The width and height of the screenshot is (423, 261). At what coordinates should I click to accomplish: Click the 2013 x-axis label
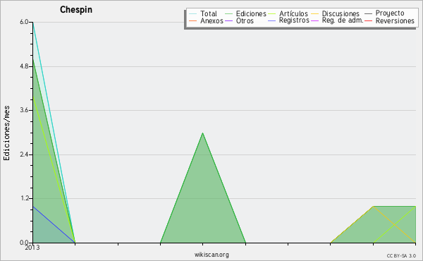pos(32,248)
